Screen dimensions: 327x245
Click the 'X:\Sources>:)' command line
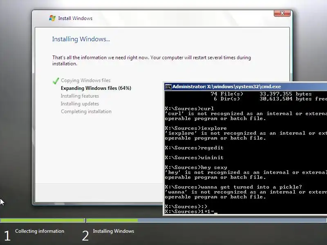[186, 207]
